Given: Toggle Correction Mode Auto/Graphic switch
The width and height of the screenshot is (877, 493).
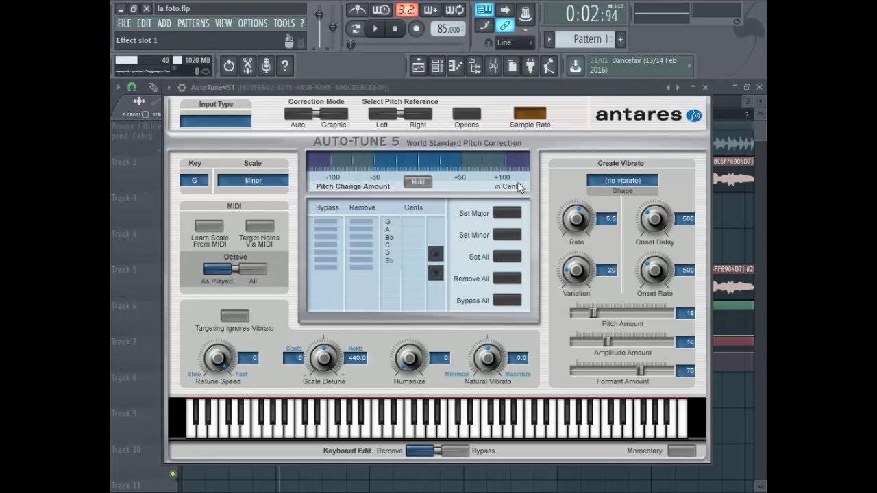Looking at the screenshot, I should (316, 114).
